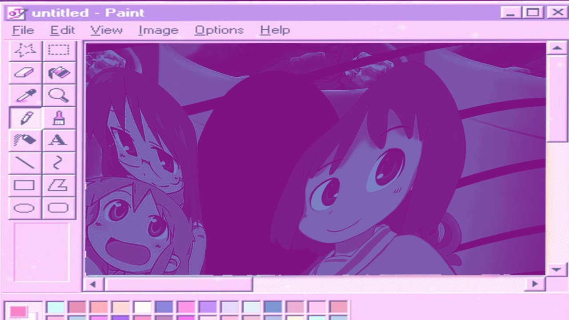Select the rectangular Select tool
The height and width of the screenshot is (320, 569).
click(x=59, y=51)
